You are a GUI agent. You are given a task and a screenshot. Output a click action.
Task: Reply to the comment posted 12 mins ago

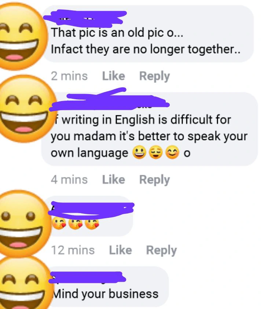tap(161, 251)
